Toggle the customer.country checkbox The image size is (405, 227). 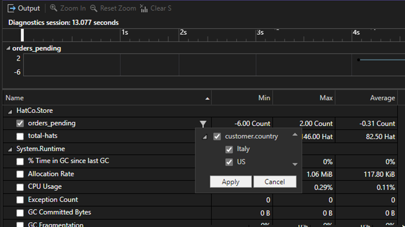coord(217,136)
